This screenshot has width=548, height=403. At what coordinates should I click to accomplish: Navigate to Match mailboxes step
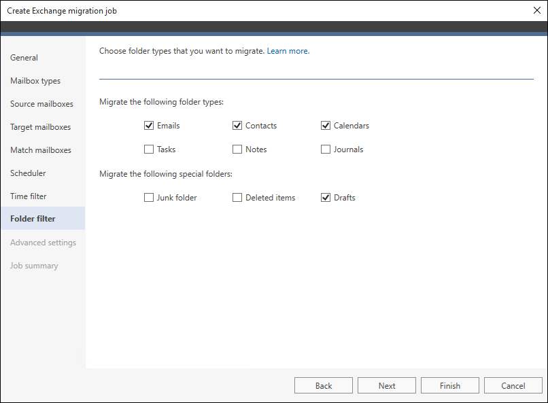(x=41, y=150)
